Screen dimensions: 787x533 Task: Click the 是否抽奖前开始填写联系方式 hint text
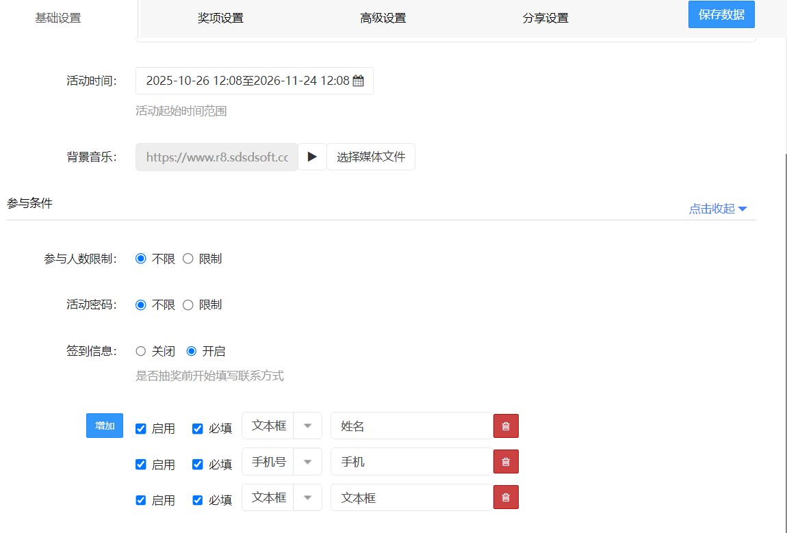point(210,376)
